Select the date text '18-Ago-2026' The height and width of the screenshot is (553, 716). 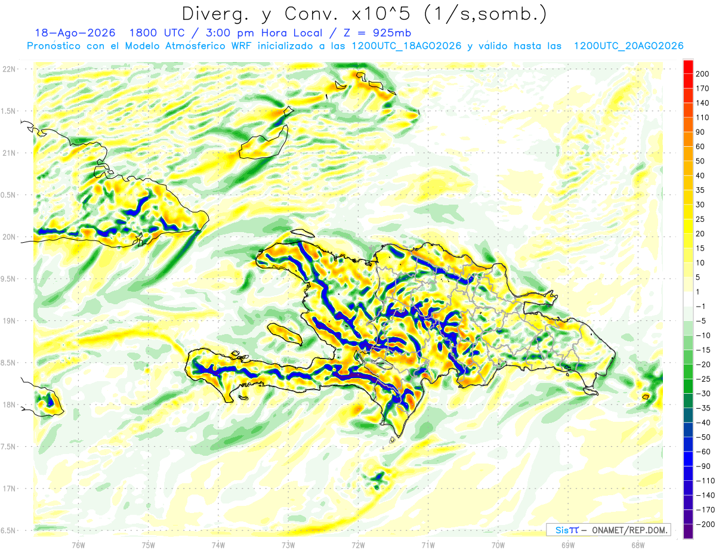click(75, 33)
